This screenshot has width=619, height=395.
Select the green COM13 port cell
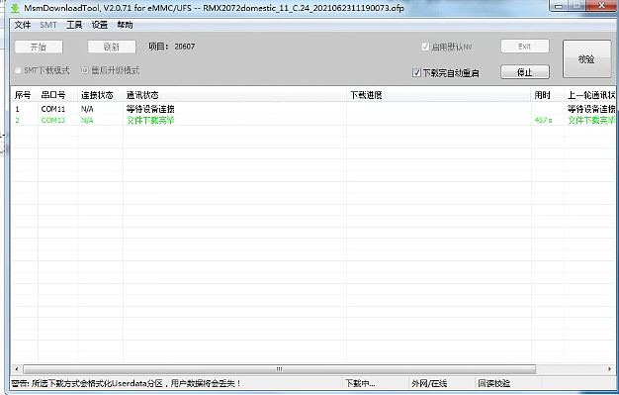coord(52,120)
